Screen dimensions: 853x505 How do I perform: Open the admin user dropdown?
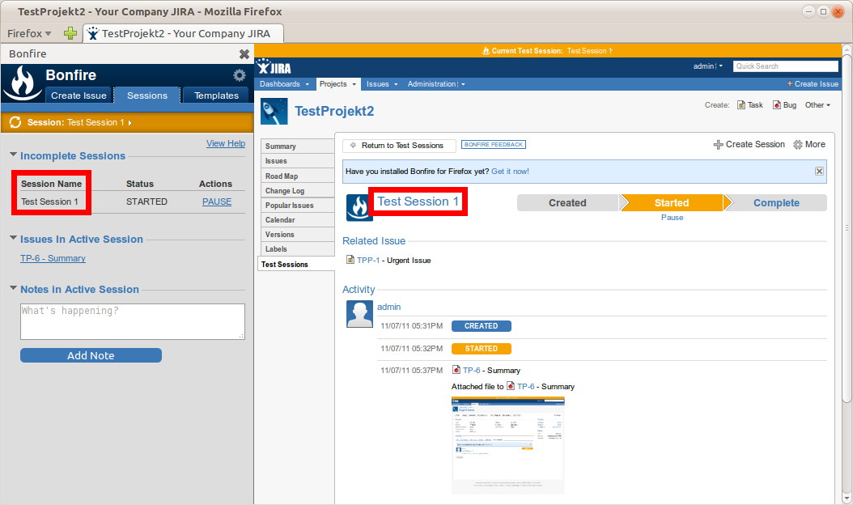[708, 66]
